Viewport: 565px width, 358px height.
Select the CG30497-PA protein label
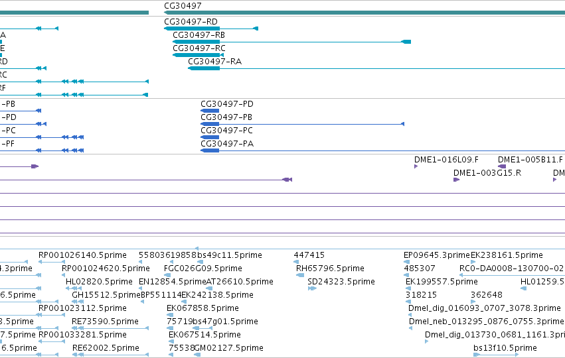pos(227,144)
